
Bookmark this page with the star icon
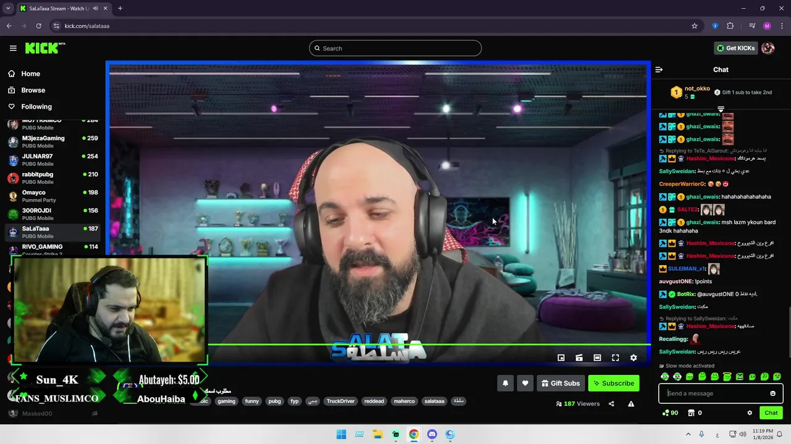(695, 26)
